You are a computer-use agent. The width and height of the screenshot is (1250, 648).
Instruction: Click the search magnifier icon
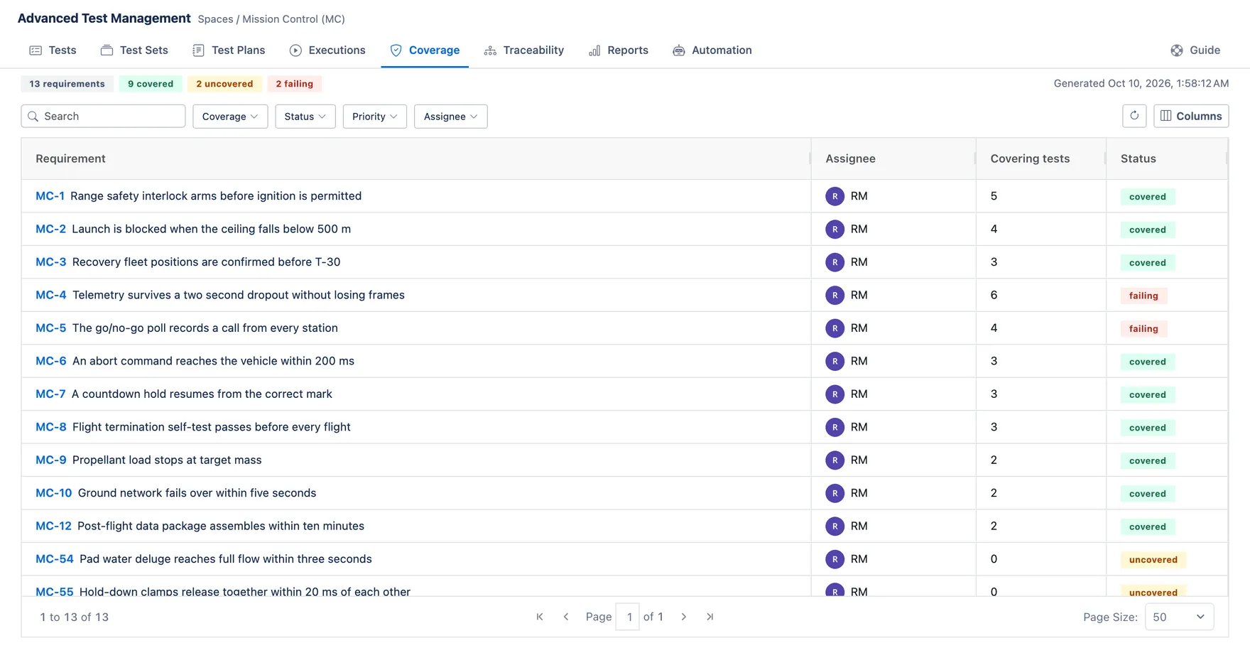click(x=33, y=117)
